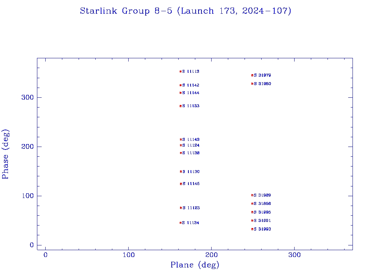Click the plot title 'Starlink Group 8-5'

(x=126, y=11)
